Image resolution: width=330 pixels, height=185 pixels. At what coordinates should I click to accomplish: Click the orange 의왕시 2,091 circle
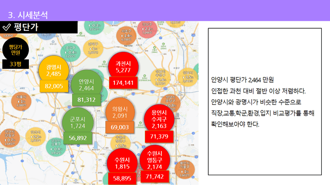pyautogui.click(x=120, y=112)
